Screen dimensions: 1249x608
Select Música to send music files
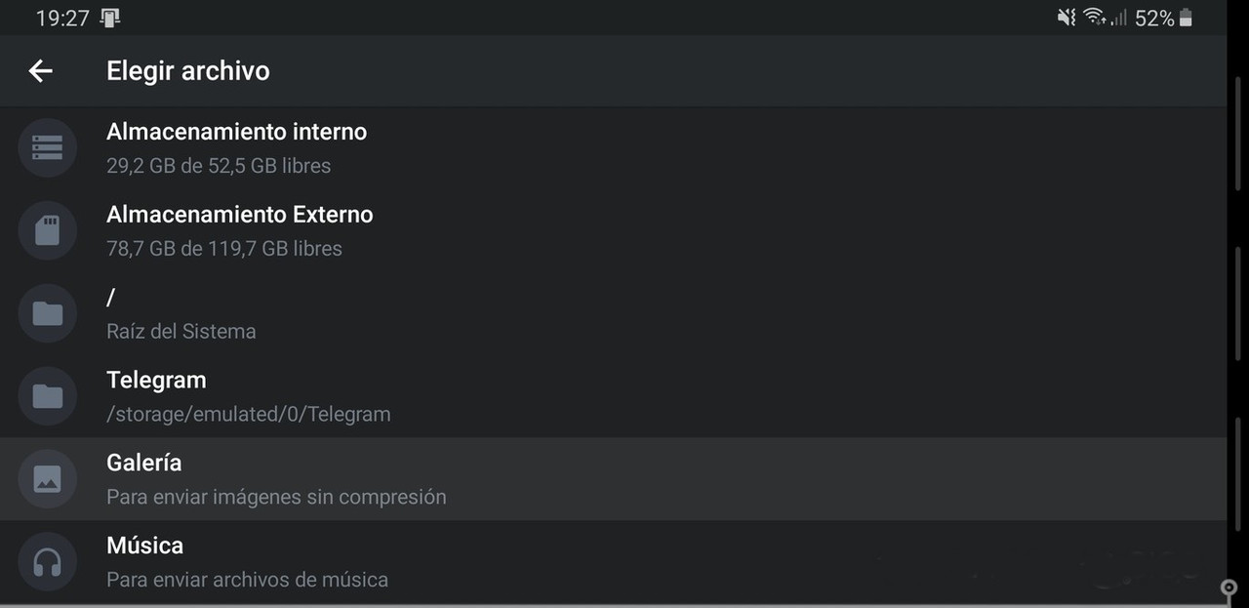(x=613, y=562)
